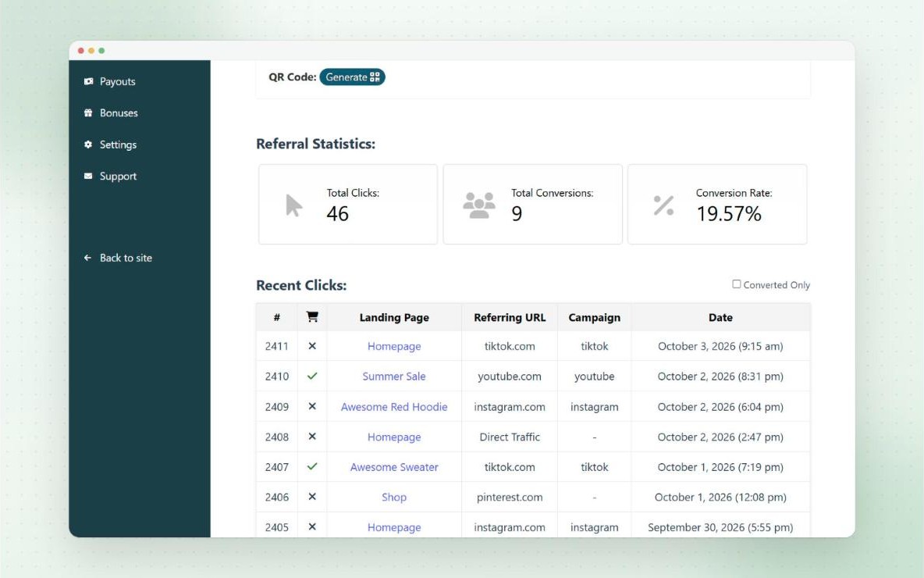Click the not-converted X icon in row 2405
The width and height of the screenshot is (924, 578).
(x=312, y=526)
